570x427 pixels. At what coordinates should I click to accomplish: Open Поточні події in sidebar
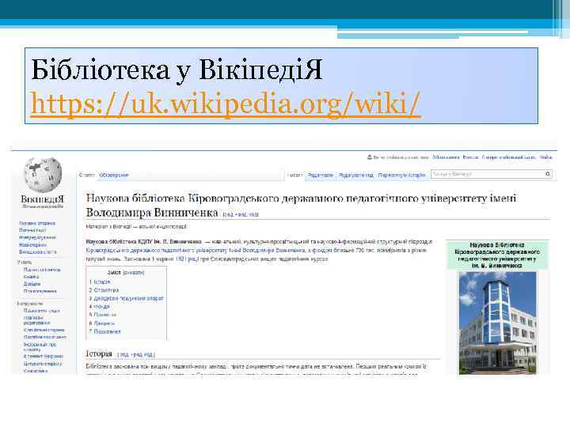pyautogui.click(x=32, y=230)
